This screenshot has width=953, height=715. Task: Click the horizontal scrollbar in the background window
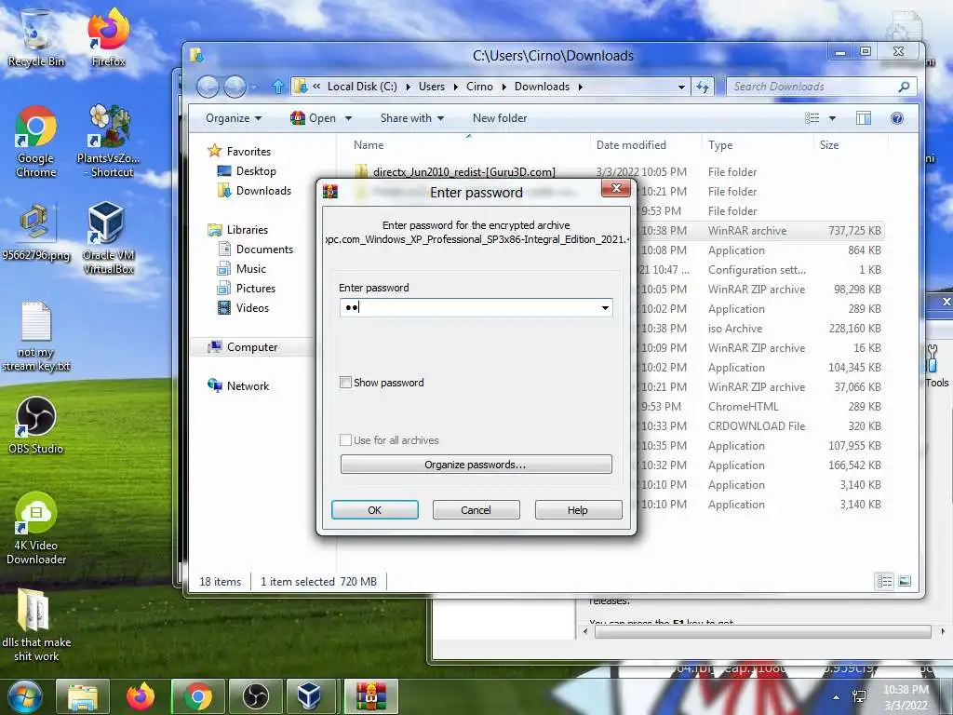click(x=762, y=632)
